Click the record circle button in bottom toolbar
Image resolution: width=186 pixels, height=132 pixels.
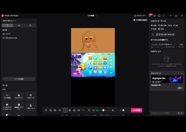tap(70, 110)
